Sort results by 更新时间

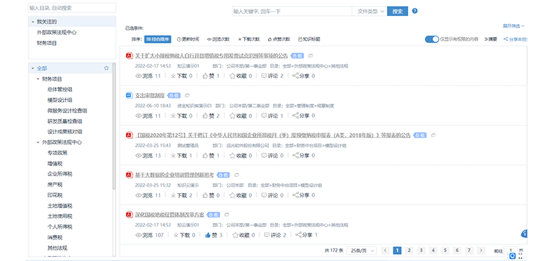coord(188,39)
